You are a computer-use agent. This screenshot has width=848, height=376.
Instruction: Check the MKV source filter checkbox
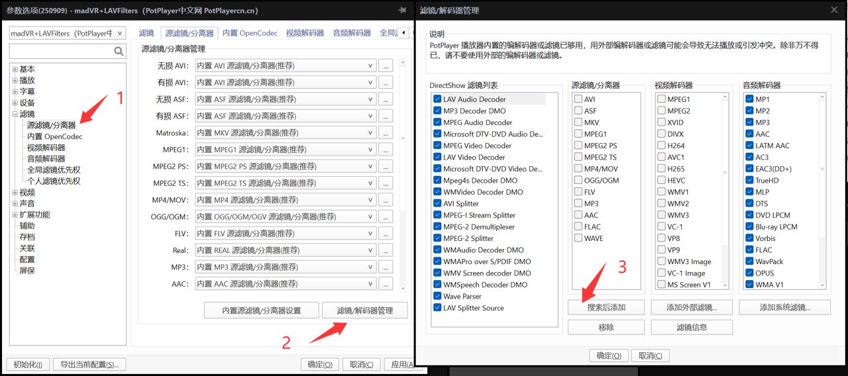[578, 122]
